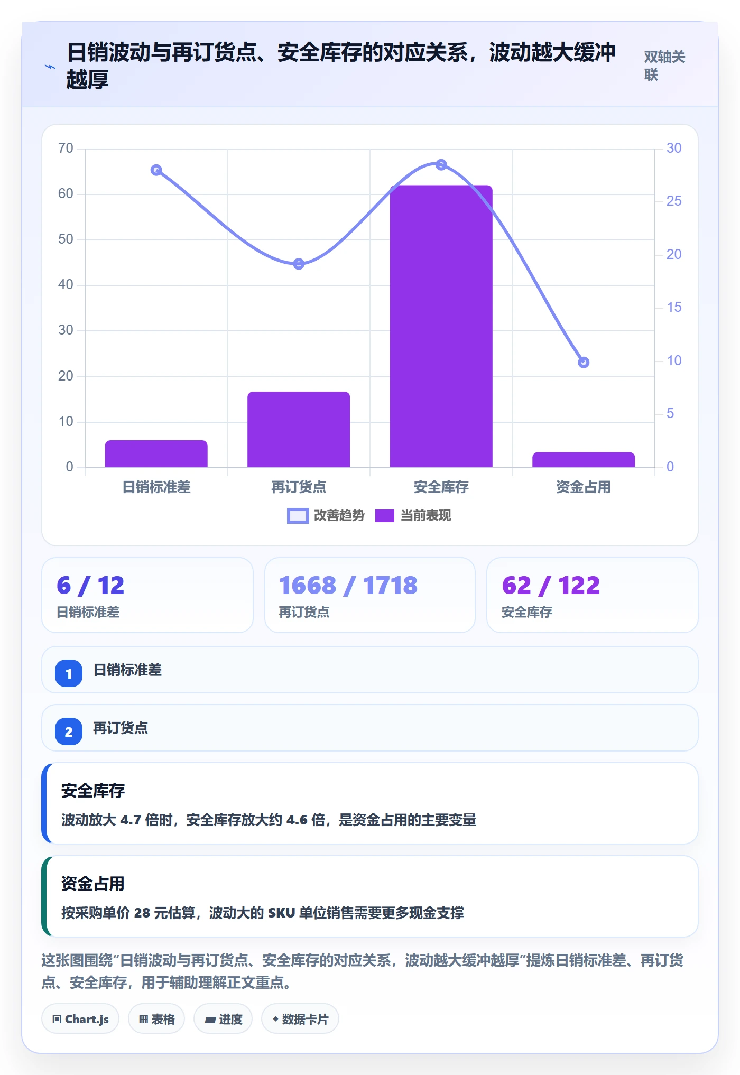Select the 6 / 12 日销标准差 card
The height and width of the screenshot is (1075, 740).
147,595
